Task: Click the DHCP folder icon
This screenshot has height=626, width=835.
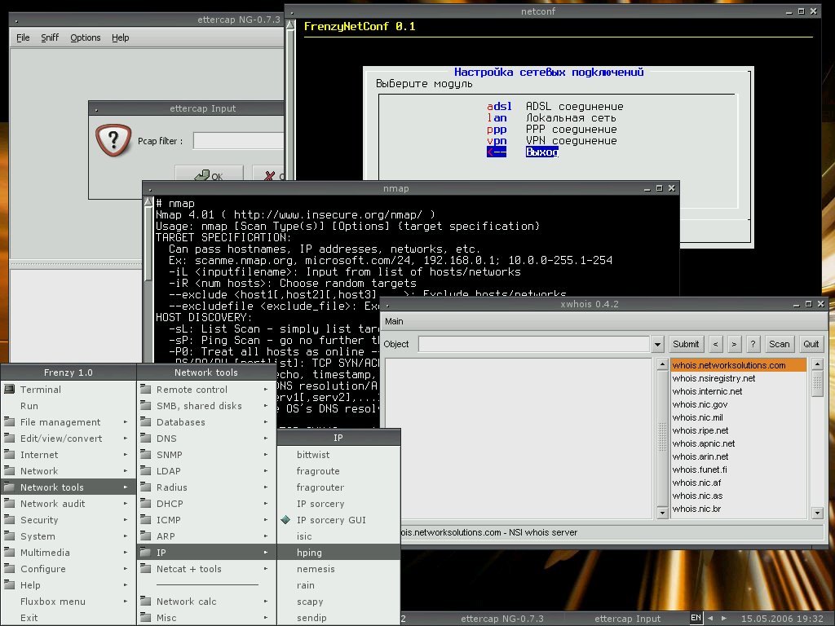Action: coord(145,503)
